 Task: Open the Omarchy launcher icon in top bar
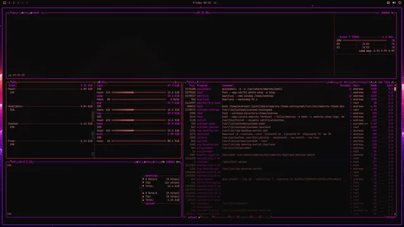[4, 3]
